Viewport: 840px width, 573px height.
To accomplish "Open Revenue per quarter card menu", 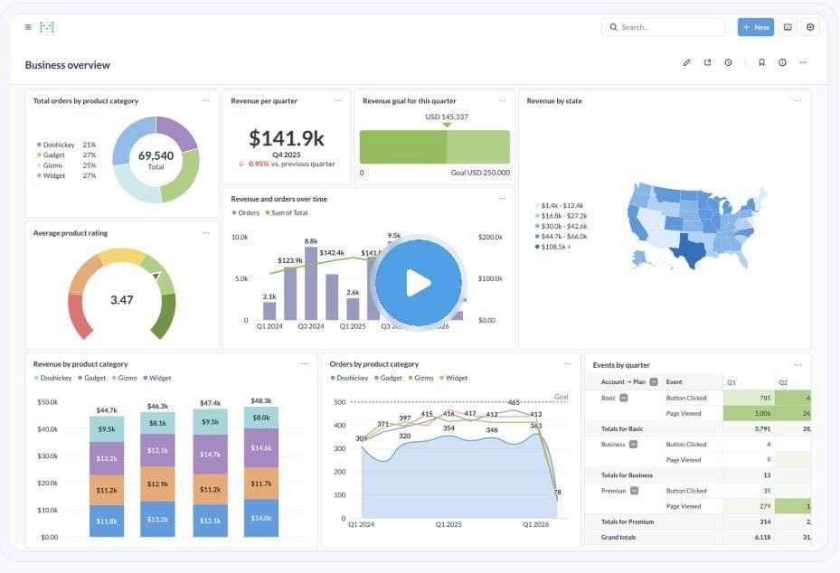I will click(x=337, y=100).
